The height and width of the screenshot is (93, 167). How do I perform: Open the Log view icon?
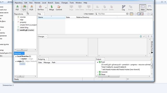point(123,8)
